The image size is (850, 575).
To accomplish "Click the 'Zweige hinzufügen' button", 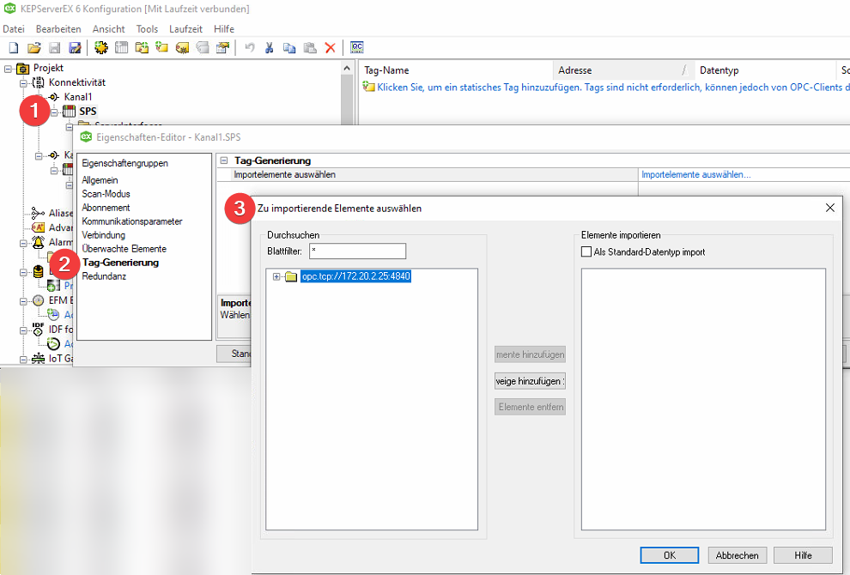I will (530, 381).
